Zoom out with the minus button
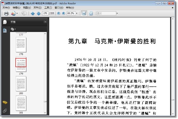178x119 pixels. 59,13
